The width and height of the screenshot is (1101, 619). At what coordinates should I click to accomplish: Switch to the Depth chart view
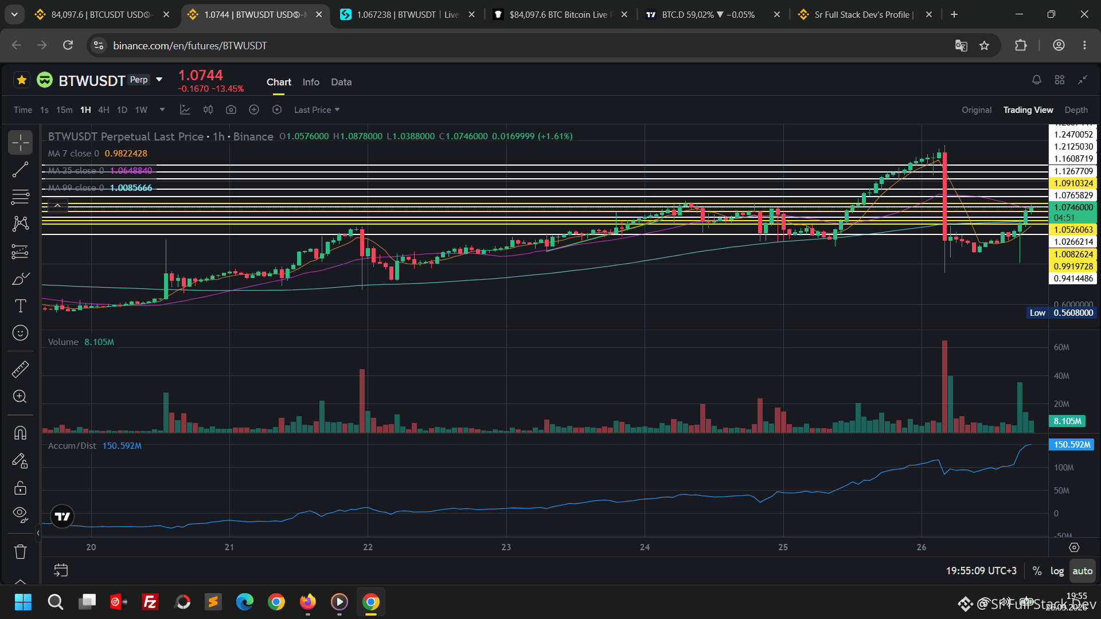click(1076, 109)
